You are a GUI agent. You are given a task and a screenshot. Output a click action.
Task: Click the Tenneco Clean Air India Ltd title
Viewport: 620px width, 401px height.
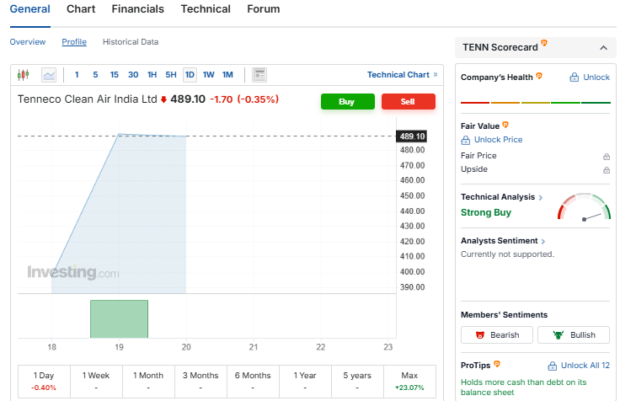point(87,99)
